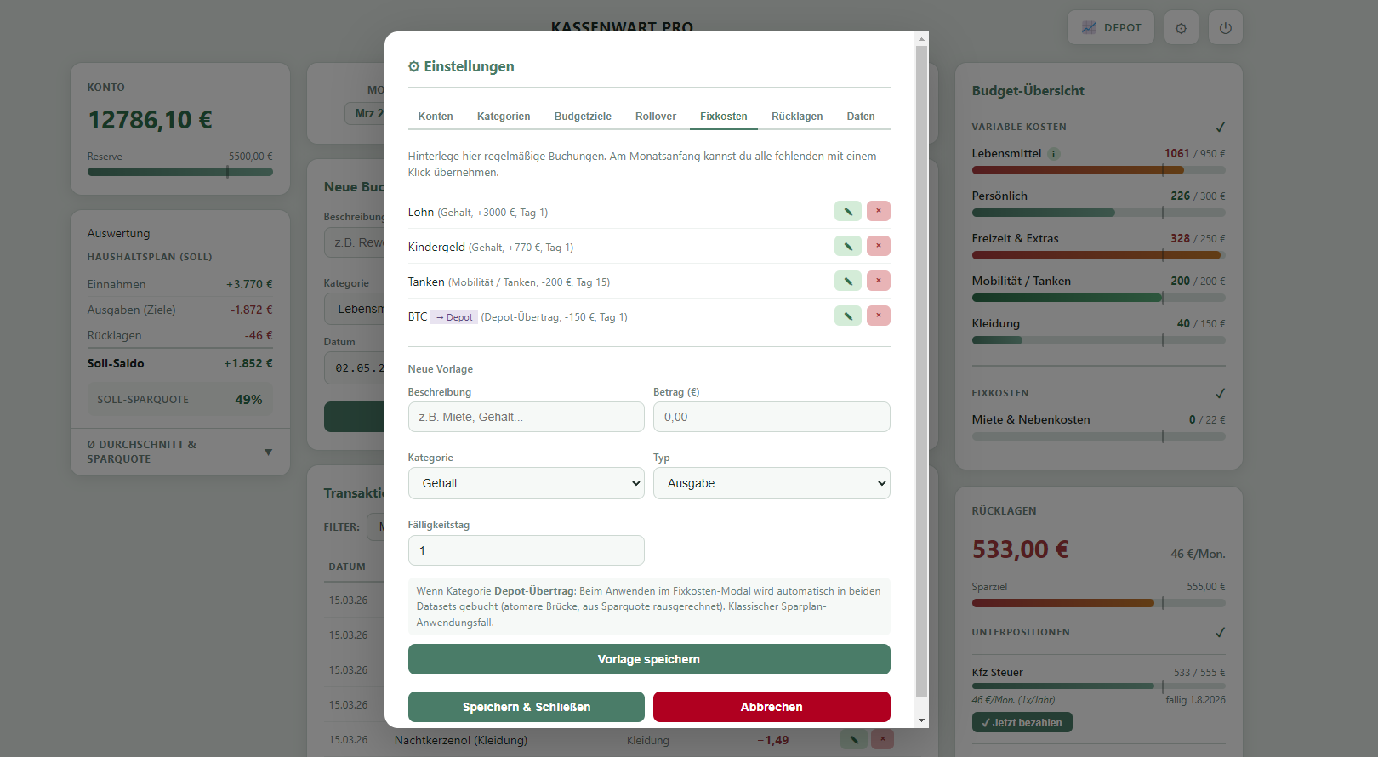Click the modal scrollbar up arrow

[921, 39]
